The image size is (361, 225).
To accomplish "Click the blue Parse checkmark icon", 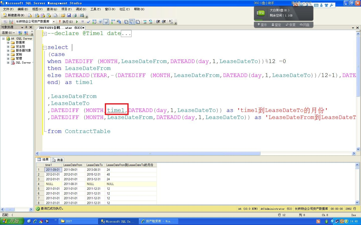I will click(88, 22).
